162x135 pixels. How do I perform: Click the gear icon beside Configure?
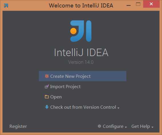99,126
